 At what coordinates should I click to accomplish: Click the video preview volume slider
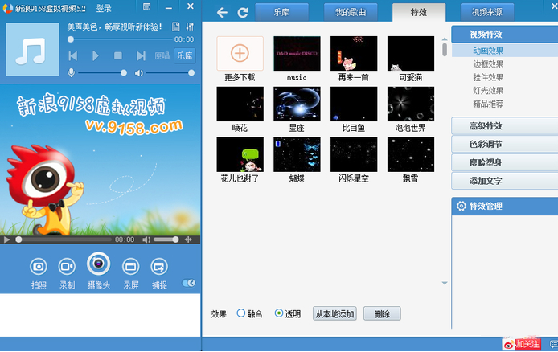[x=166, y=239]
